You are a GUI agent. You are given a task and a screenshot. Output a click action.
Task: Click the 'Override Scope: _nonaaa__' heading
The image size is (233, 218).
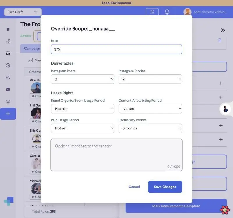83,28
